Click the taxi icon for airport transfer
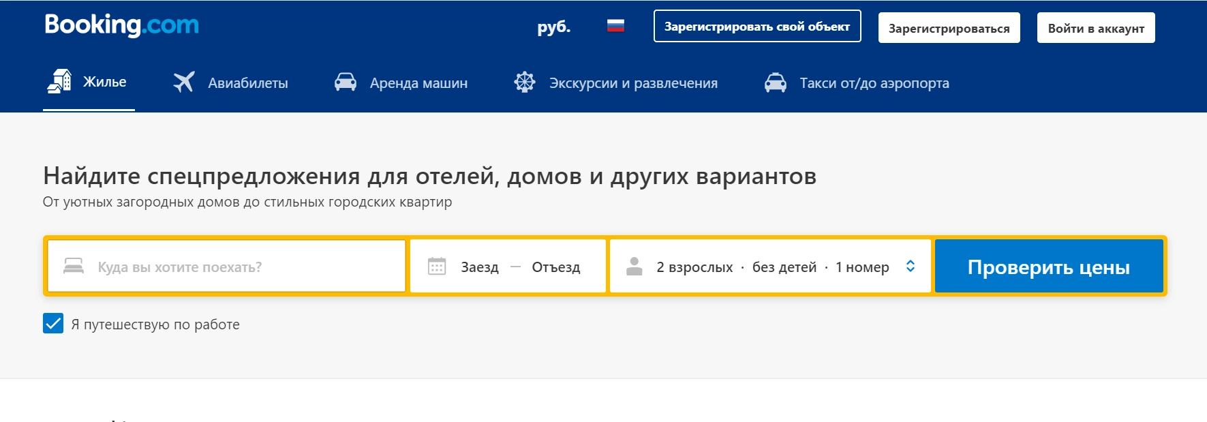Image resolution: width=1207 pixels, height=422 pixels. point(776,82)
